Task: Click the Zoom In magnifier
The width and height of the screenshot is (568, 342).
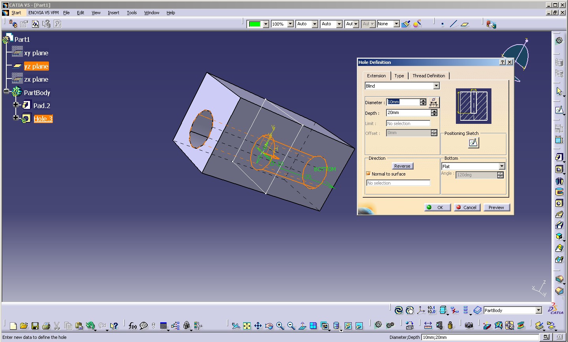Action: pyautogui.click(x=280, y=326)
